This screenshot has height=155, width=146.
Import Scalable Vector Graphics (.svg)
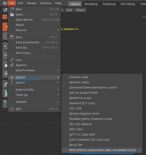[102, 119]
